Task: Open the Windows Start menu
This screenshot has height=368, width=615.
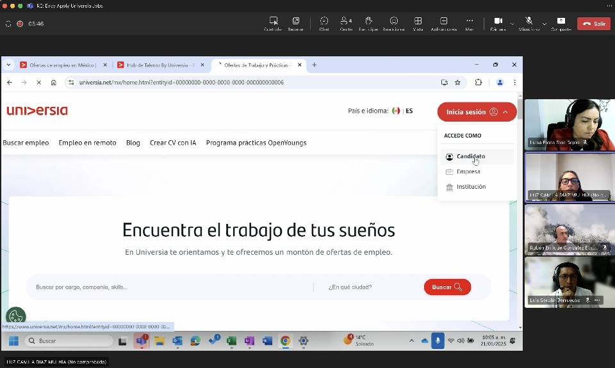Action: [13, 341]
